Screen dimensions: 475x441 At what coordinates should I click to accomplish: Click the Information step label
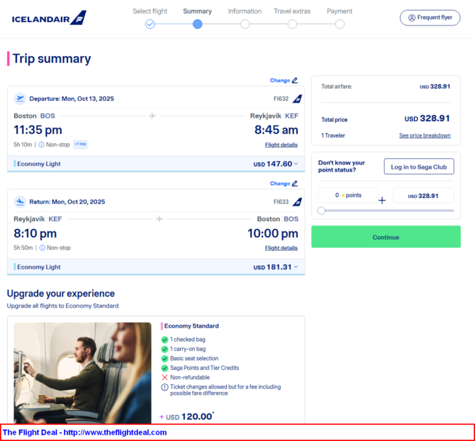pyautogui.click(x=245, y=11)
